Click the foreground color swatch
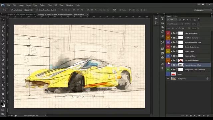Screen dimensions: 213x120 2,104
